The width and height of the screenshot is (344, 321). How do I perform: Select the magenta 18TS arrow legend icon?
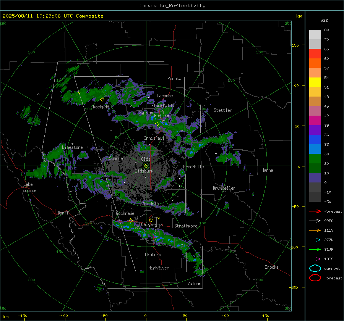point(315,259)
